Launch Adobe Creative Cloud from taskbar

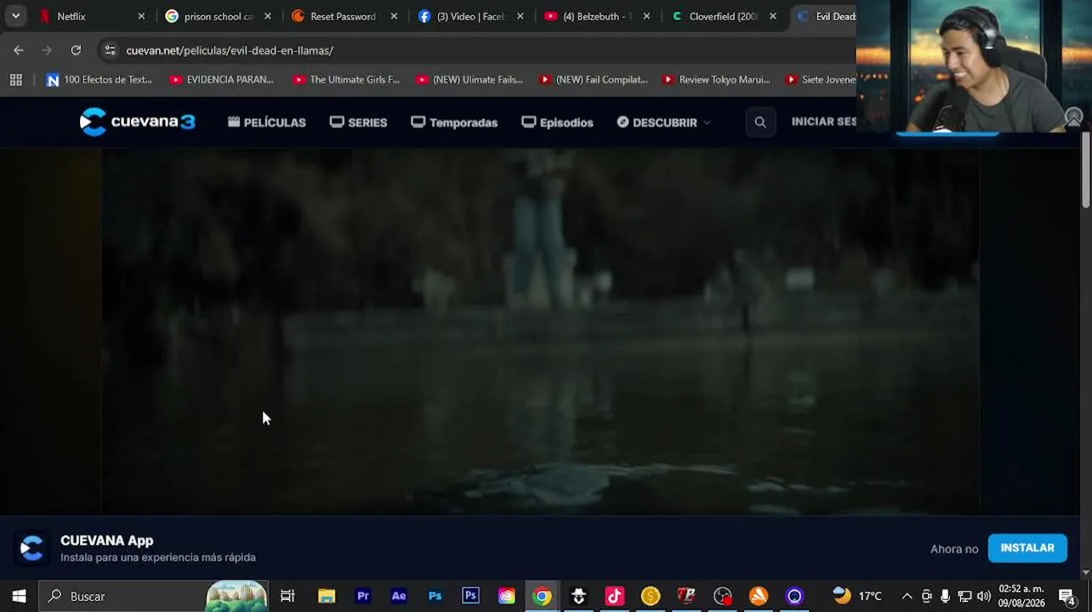click(x=507, y=596)
